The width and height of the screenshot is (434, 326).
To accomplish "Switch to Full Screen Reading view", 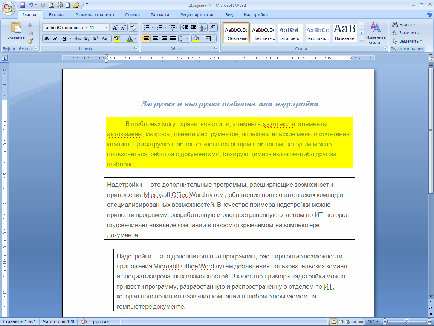I will click(341, 321).
